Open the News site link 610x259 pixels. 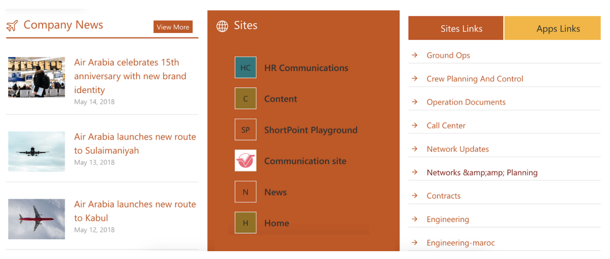275,192
